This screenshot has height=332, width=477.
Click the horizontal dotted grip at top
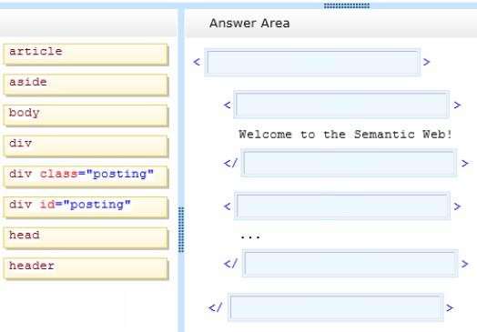[x=347, y=5]
